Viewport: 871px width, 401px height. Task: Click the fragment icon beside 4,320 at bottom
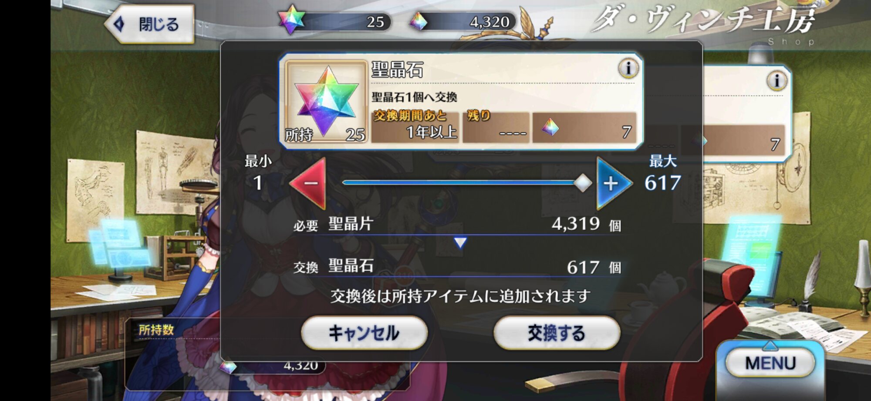227,367
